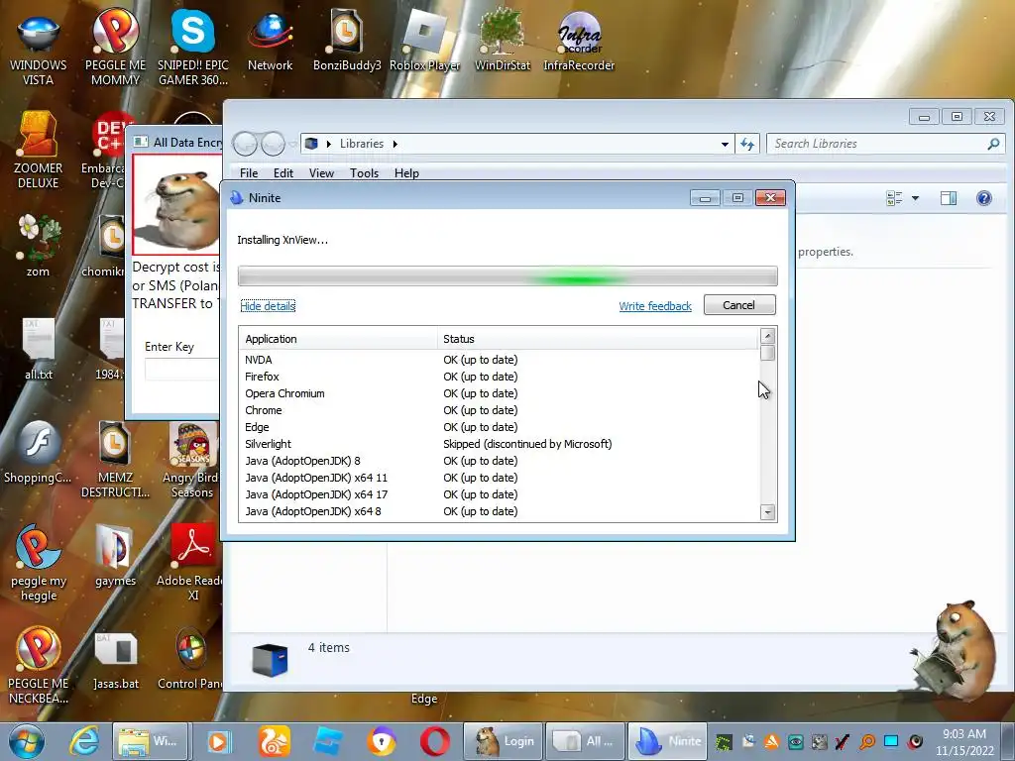The image size is (1015, 761).
Task: Click the Application column header
Action: point(339,339)
